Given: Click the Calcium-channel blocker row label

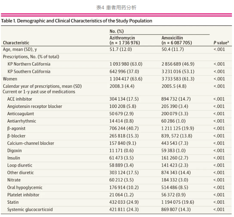Looking at the screenshot, I should click(x=31, y=143).
